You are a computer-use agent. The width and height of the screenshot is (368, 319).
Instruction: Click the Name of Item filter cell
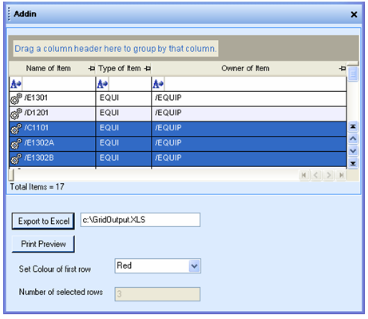pos(58,84)
